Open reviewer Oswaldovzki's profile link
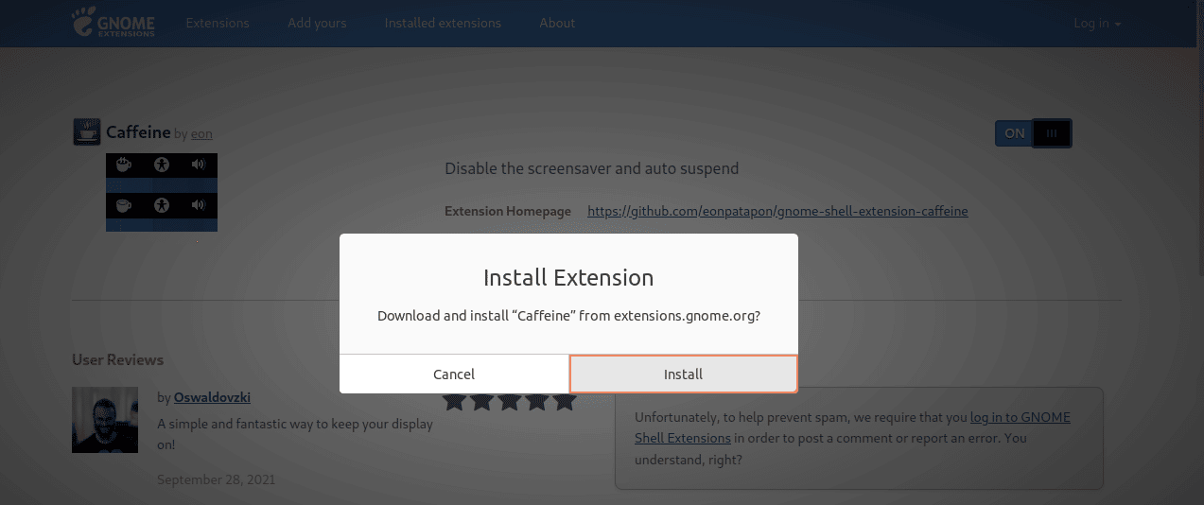 tap(212, 397)
